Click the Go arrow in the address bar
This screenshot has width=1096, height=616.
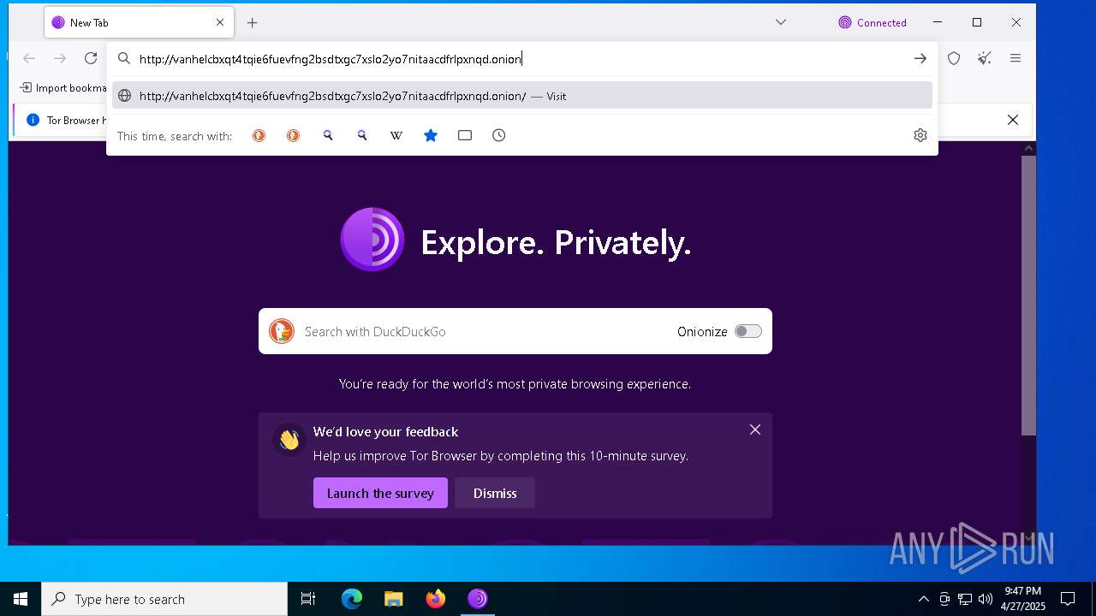tap(920, 59)
